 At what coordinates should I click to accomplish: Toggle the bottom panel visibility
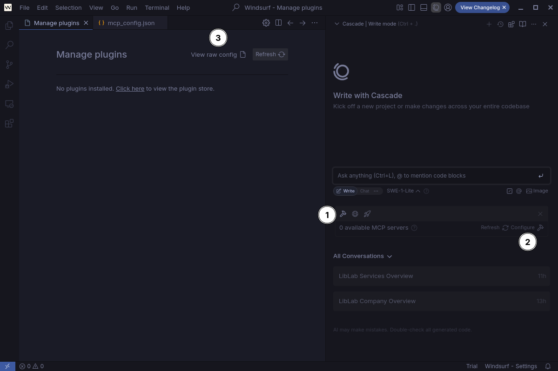424,7
